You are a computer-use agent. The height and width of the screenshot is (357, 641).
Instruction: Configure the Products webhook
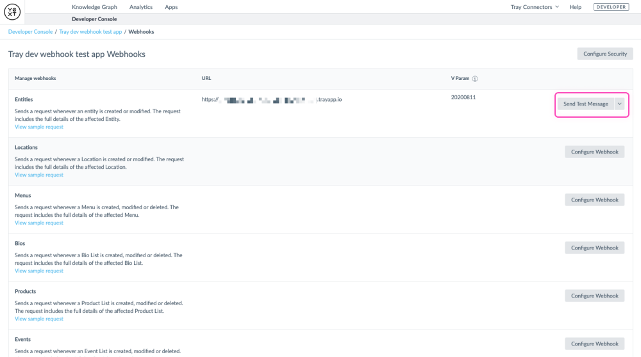(x=594, y=296)
